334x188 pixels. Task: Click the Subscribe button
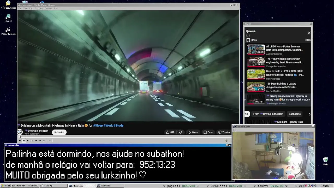[59, 132]
